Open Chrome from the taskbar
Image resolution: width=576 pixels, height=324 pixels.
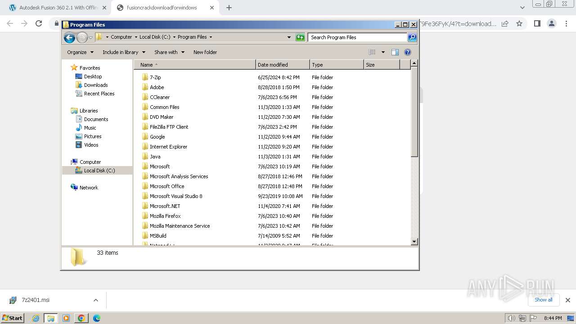click(81, 318)
